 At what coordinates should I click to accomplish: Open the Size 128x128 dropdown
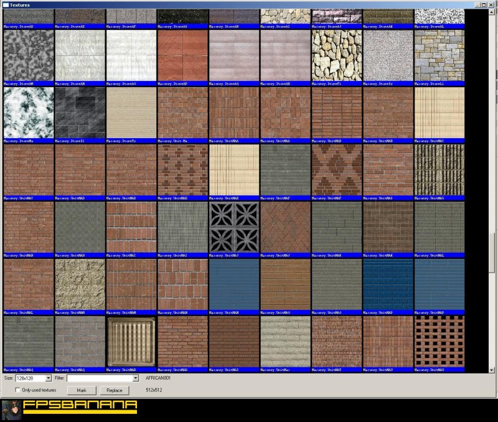tap(48, 378)
